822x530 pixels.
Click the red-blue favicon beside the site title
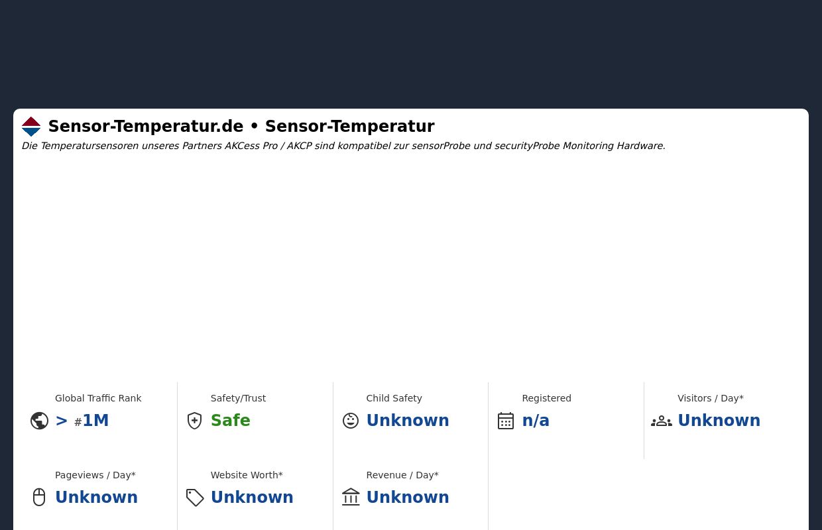pos(31,127)
